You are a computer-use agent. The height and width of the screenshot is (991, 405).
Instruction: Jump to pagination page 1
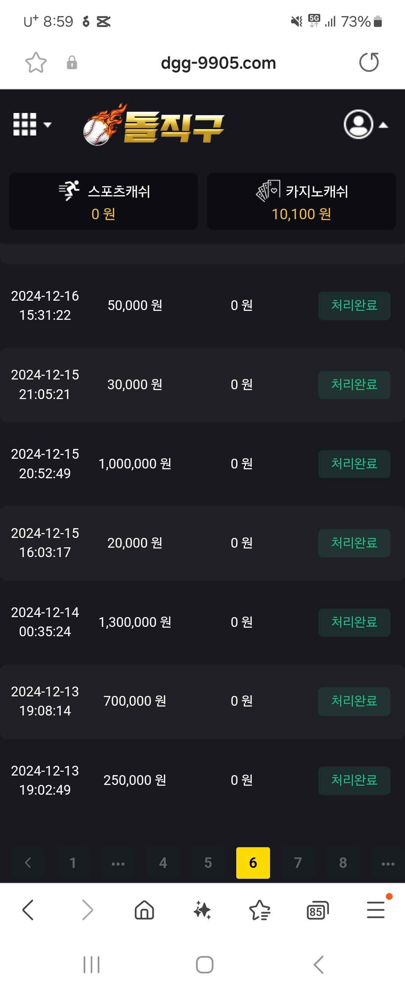click(73, 863)
